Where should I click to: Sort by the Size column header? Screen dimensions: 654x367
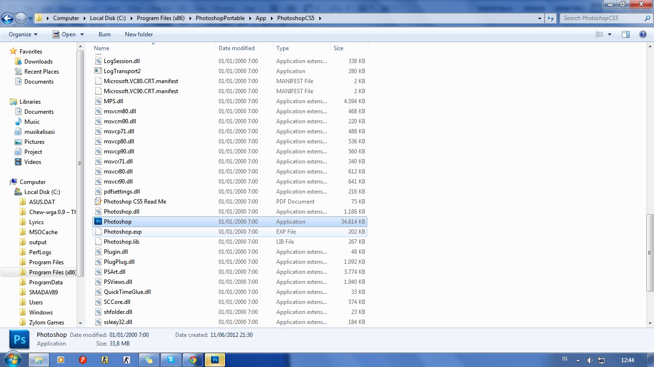coord(350,48)
